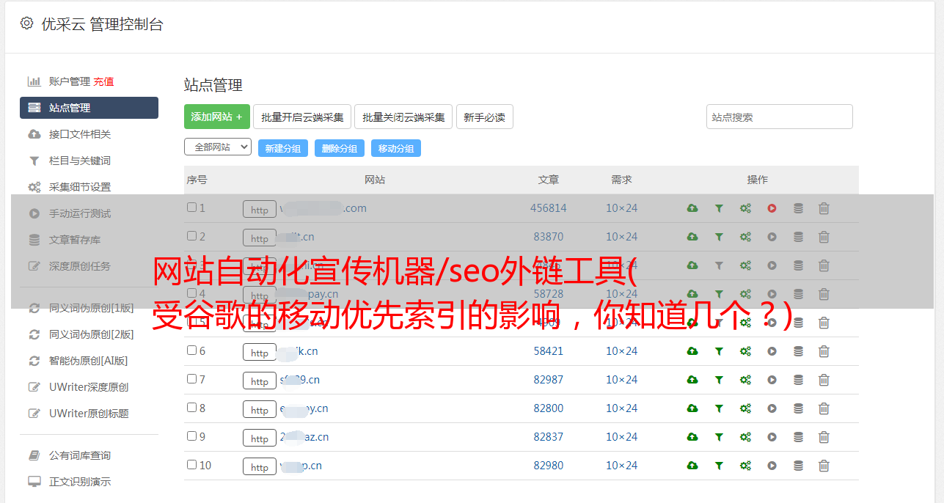The height and width of the screenshot is (503, 944).
Task: Open database icon in row 8
Action: coord(798,408)
